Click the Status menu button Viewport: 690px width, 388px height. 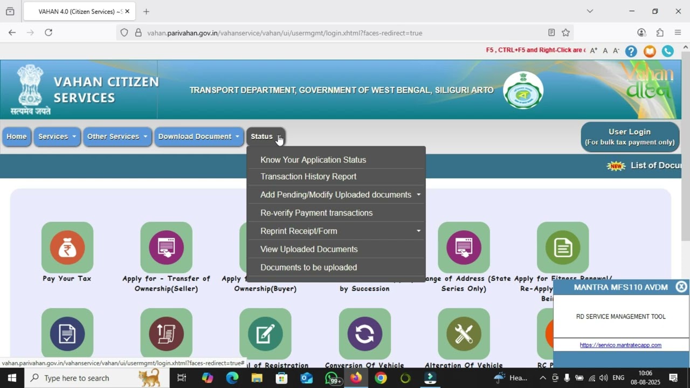click(265, 136)
